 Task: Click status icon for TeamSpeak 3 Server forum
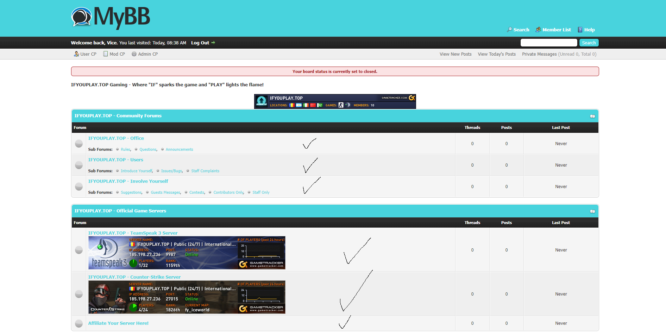pos(79,250)
